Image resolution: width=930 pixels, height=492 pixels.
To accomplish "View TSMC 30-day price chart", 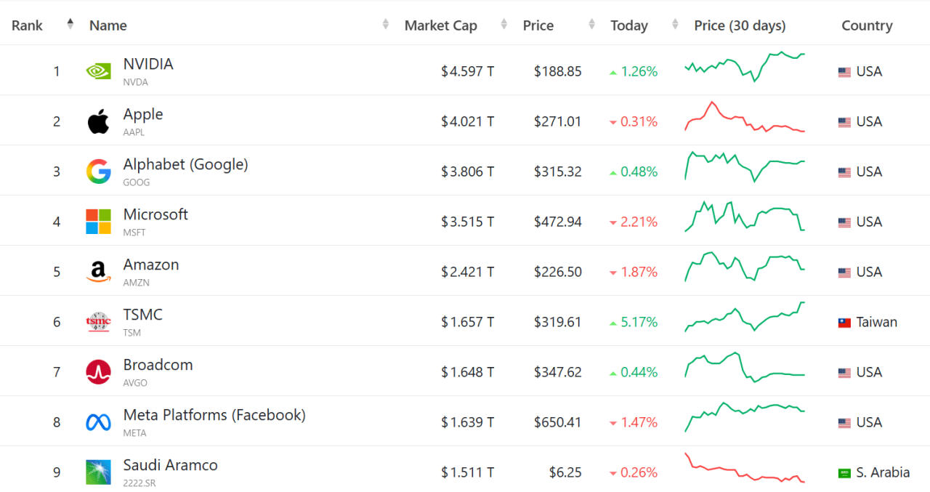I will pyautogui.click(x=745, y=318).
